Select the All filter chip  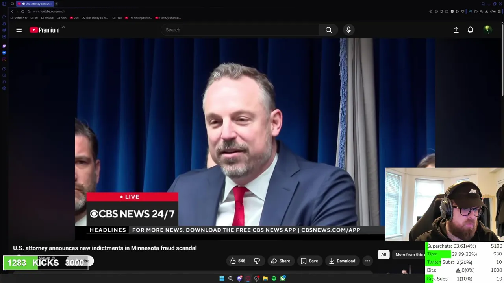(x=384, y=255)
